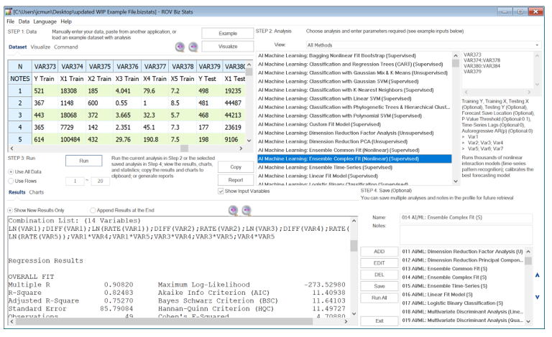Viewport: 552px width, 337px height.
Task: Open the Charts tab
Action: tap(36, 192)
